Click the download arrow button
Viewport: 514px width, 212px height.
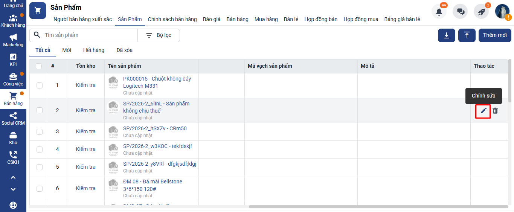click(447, 35)
